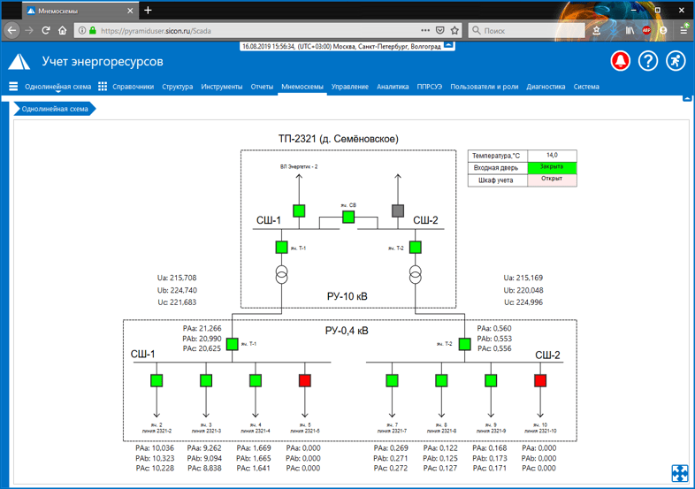This screenshot has width=695, height=489.
Task: Click the browser search field Поиск
Action: 531,30
